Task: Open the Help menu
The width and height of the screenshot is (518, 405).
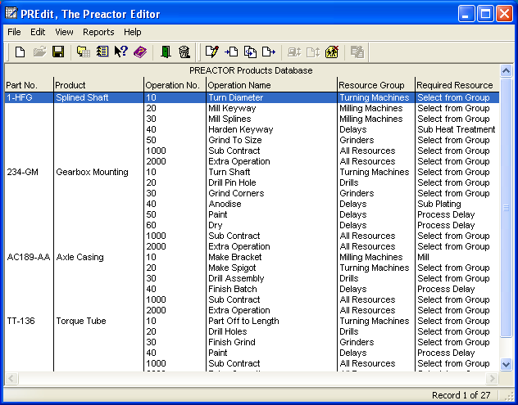Action: [x=133, y=32]
